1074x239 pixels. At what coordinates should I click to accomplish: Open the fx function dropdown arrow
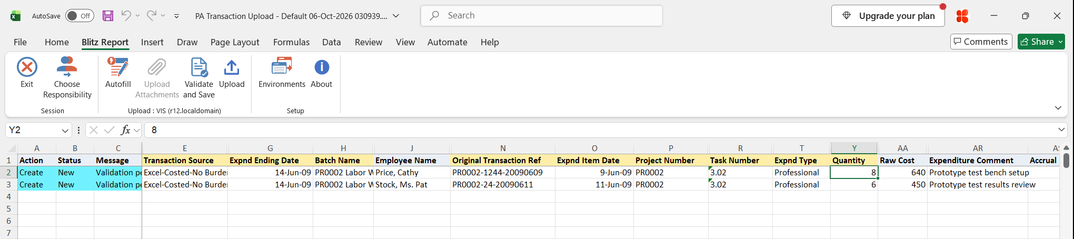pos(137,130)
